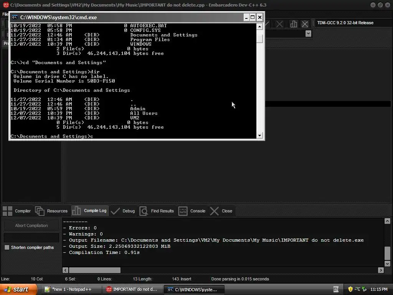Image resolution: width=393 pixels, height=295 pixels.
Task: Click the 'Admin' directory entry in cmd
Action: coord(138,109)
